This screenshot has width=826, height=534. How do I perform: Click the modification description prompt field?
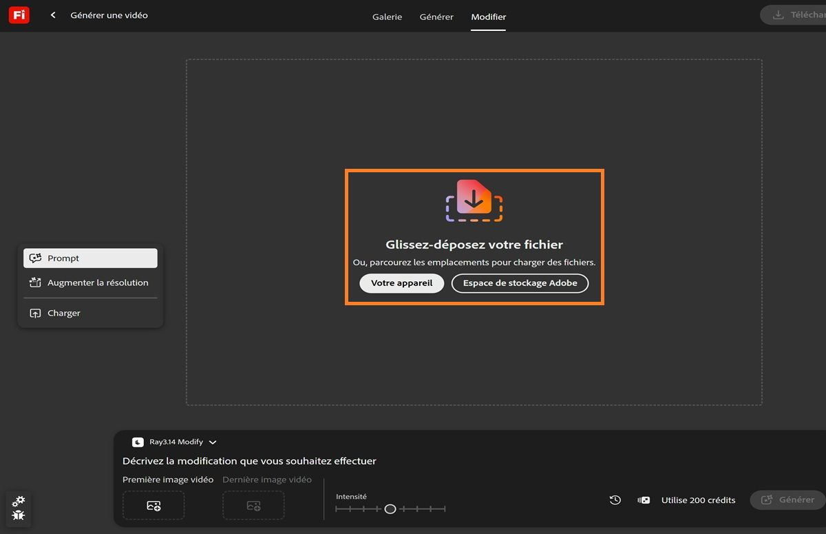pos(249,461)
